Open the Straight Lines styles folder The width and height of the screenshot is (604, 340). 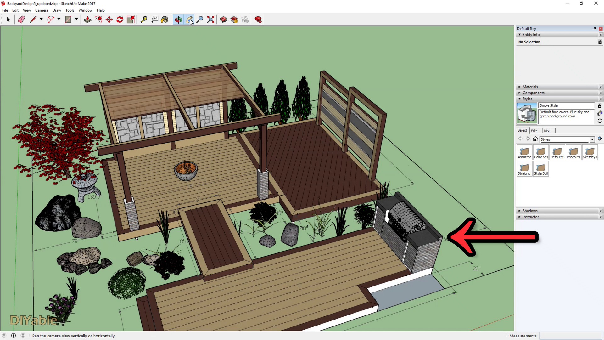coord(524,169)
